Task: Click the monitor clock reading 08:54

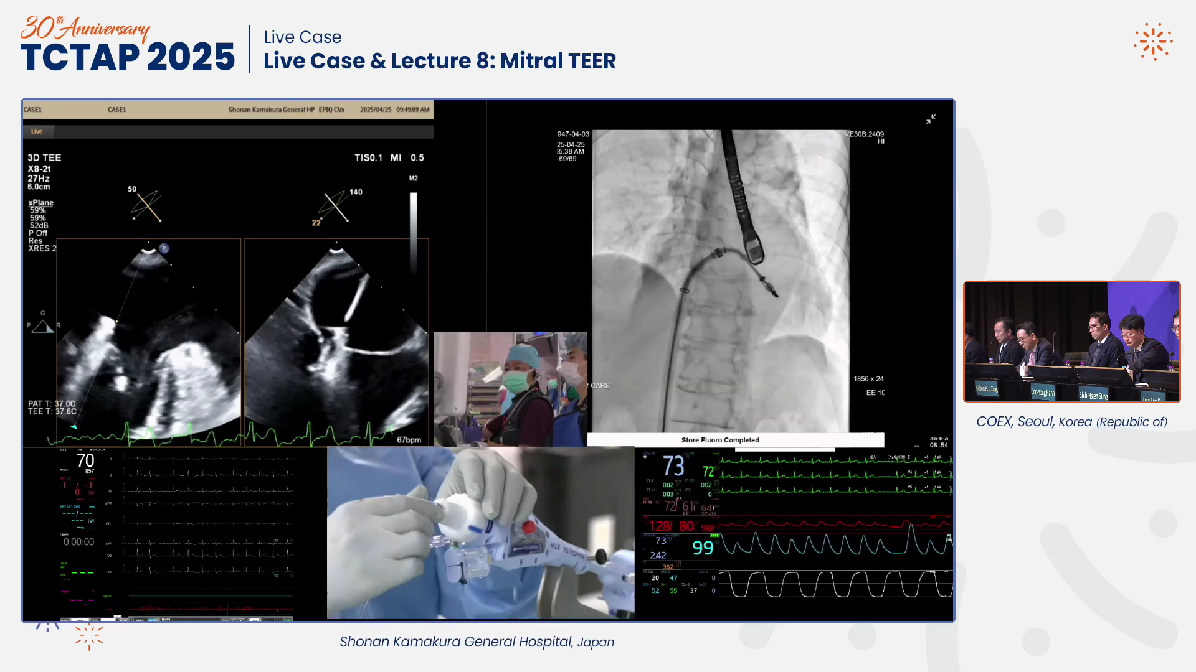Action: click(x=939, y=445)
